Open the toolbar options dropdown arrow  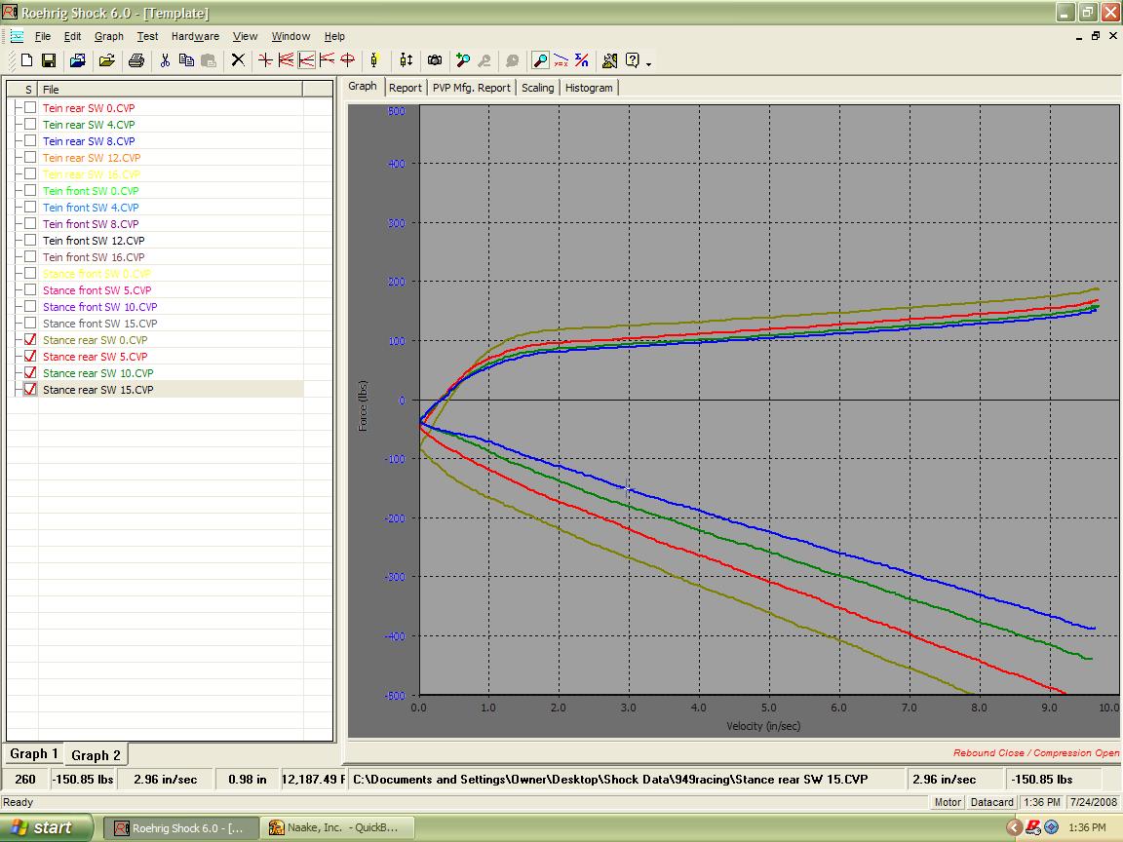(x=649, y=63)
